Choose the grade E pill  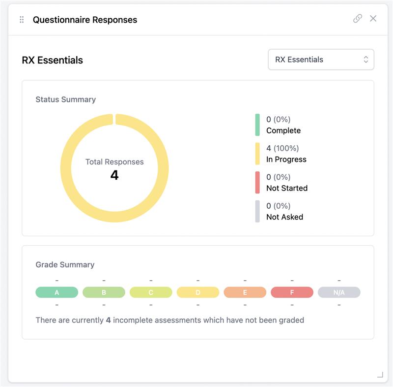point(245,292)
